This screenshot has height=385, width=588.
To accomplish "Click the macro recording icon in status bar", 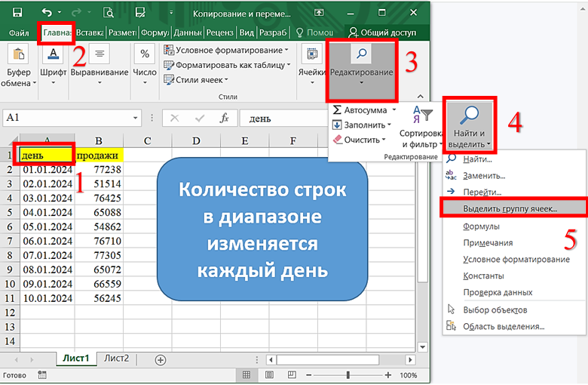I will pyautogui.click(x=42, y=375).
